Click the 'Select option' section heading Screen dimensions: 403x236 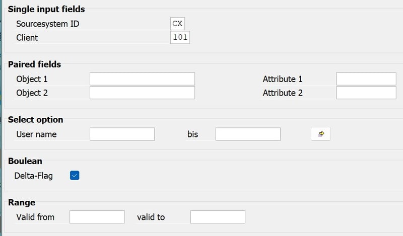(36, 120)
